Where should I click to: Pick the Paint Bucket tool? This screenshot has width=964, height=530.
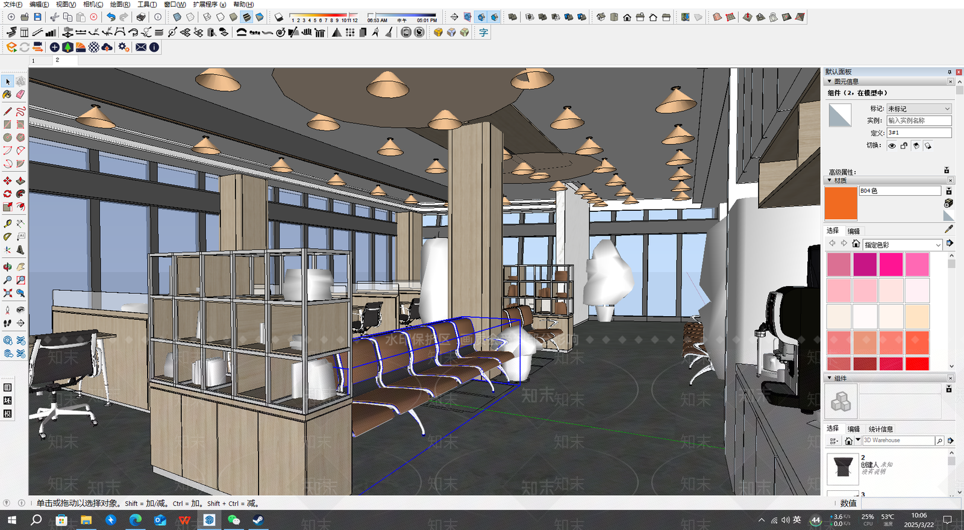point(8,95)
